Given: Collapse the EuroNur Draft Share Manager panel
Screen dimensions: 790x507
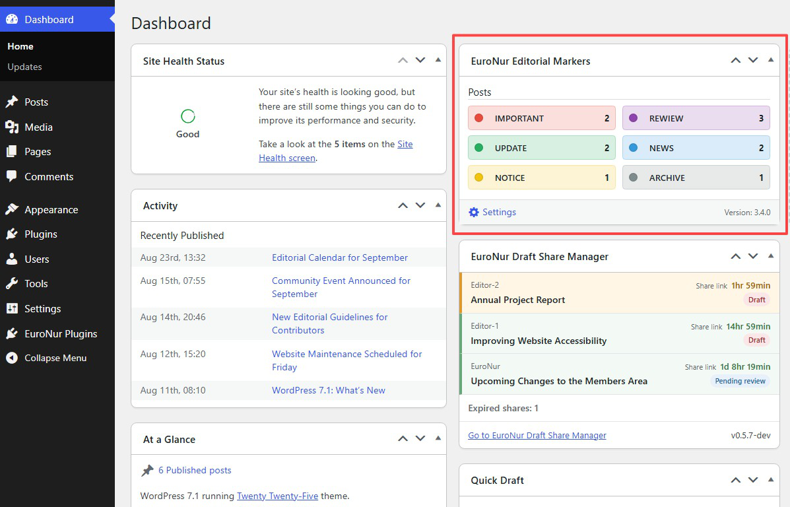Looking at the screenshot, I should pos(770,256).
